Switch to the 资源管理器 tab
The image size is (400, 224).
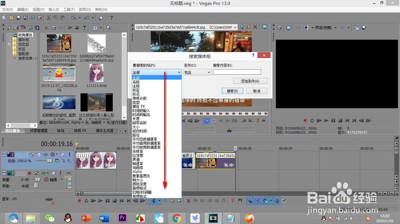(38, 131)
